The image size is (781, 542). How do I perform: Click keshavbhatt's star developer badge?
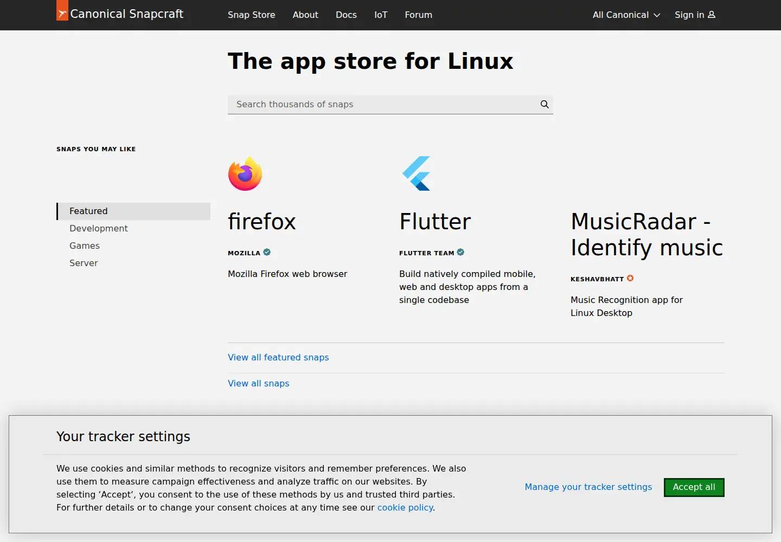630,278
